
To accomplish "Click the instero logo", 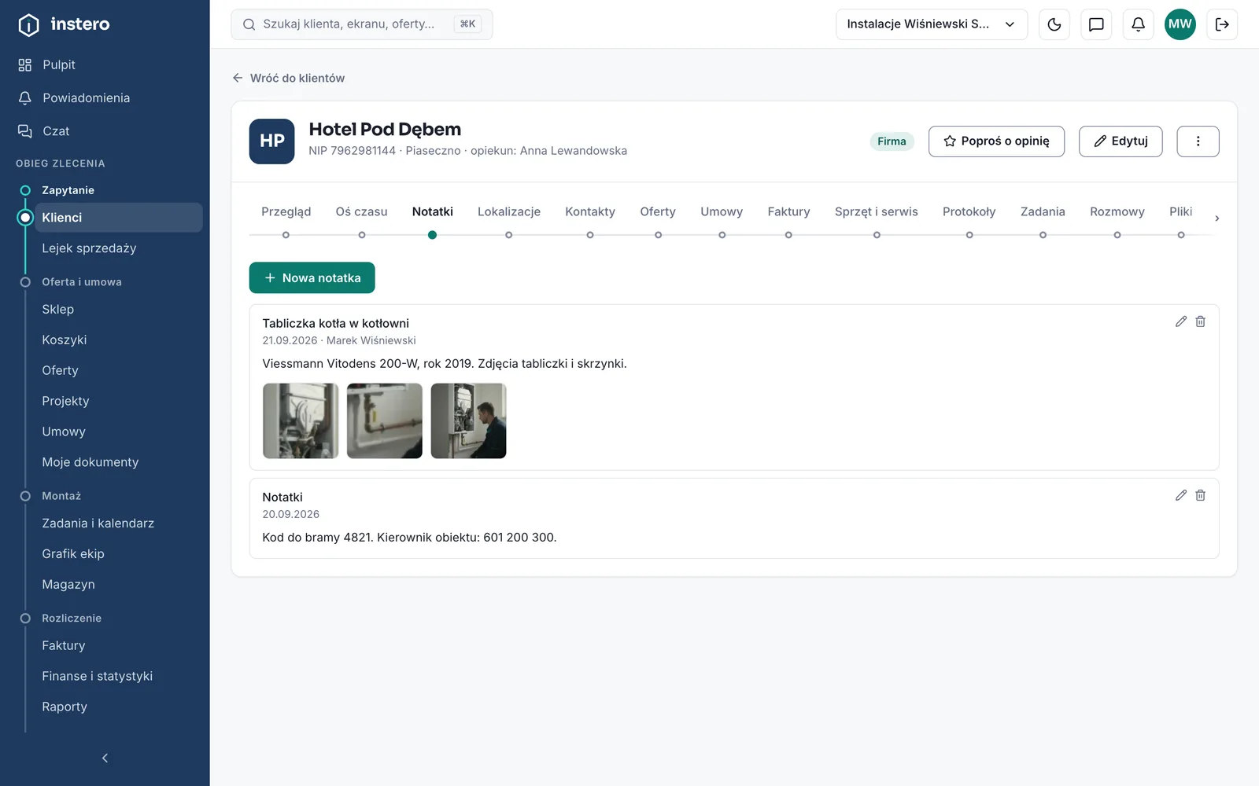I will click(x=64, y=24).
